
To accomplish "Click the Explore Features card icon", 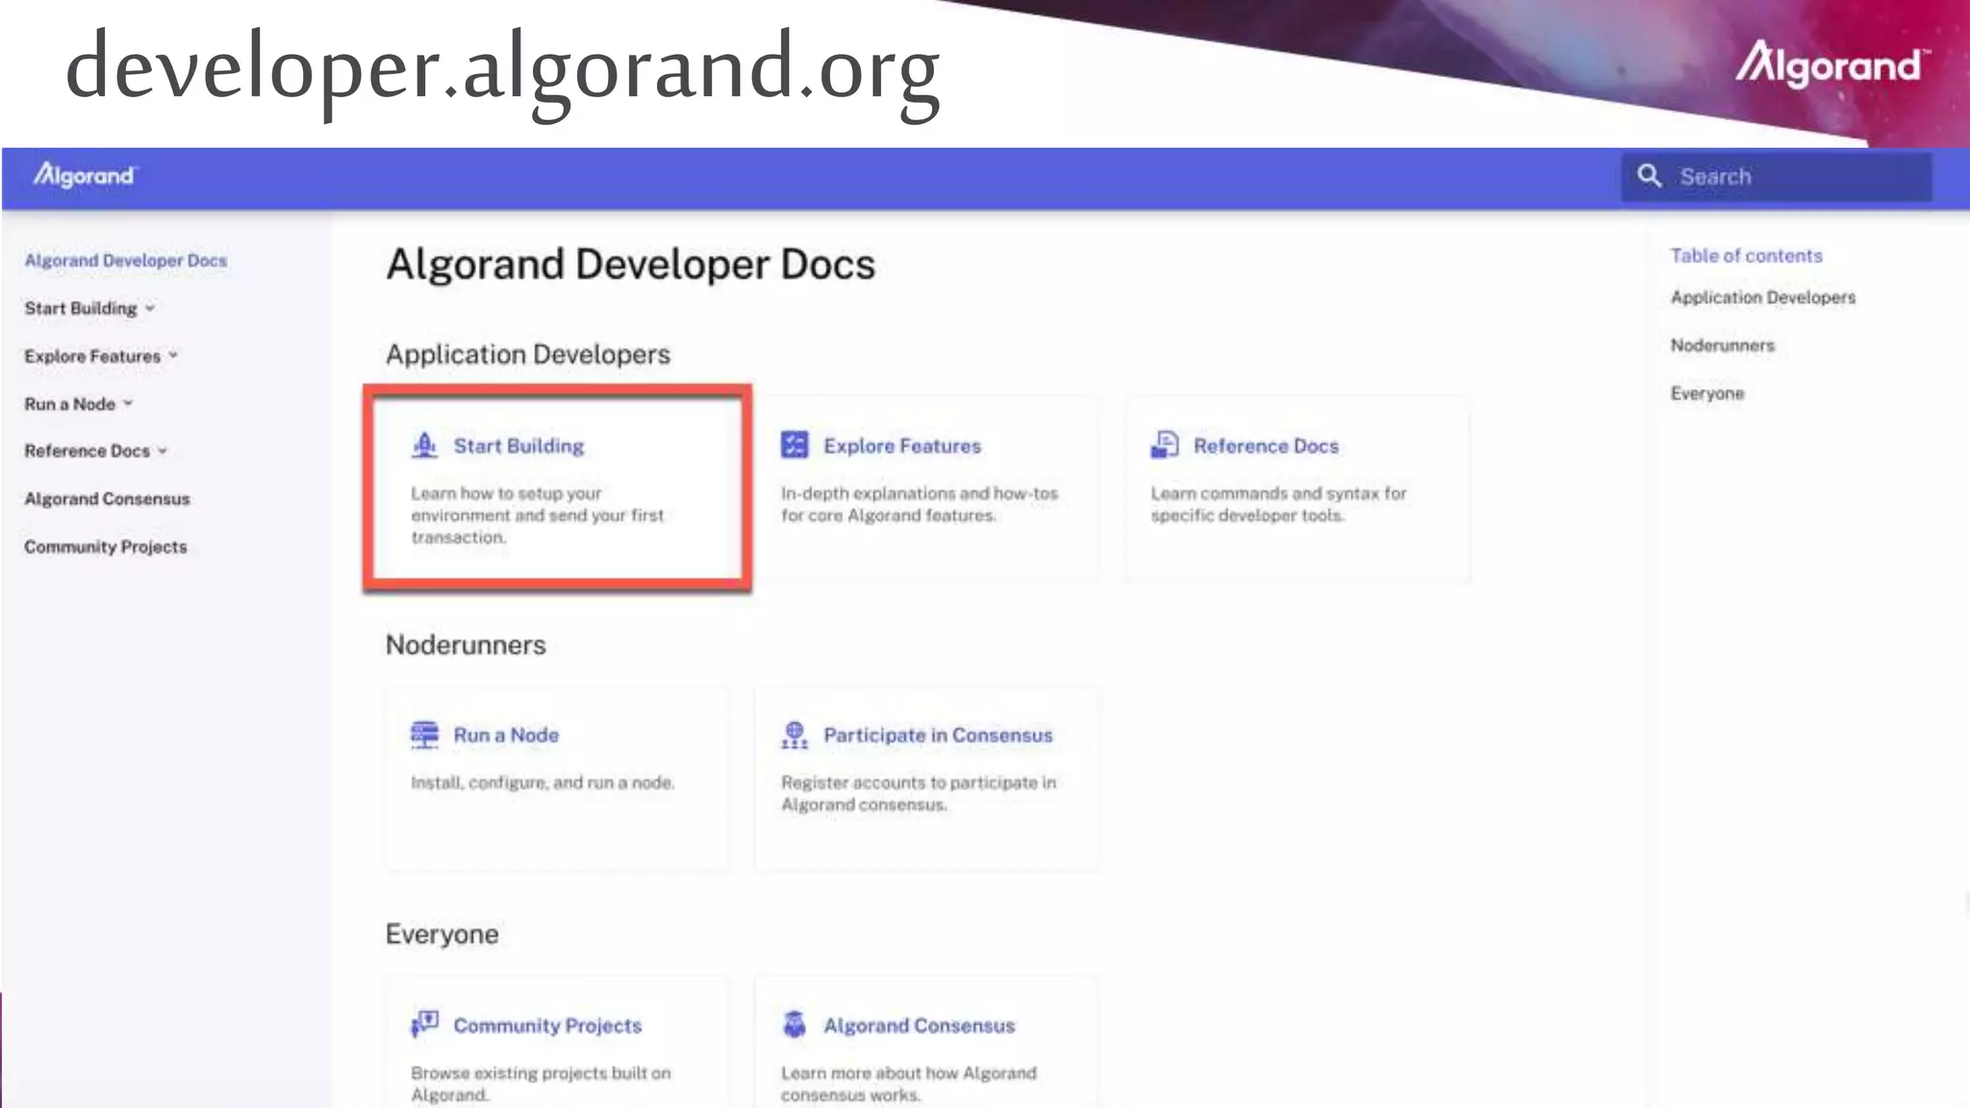I will point(795,445).
